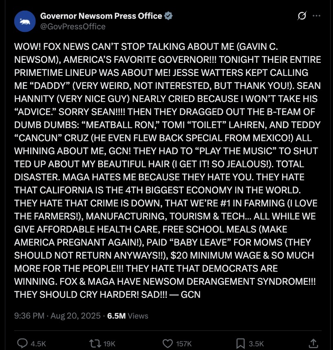Open the Grok explain-post icon
The width and height of the screenshot is (333, 350).
(x=302, y=16)
